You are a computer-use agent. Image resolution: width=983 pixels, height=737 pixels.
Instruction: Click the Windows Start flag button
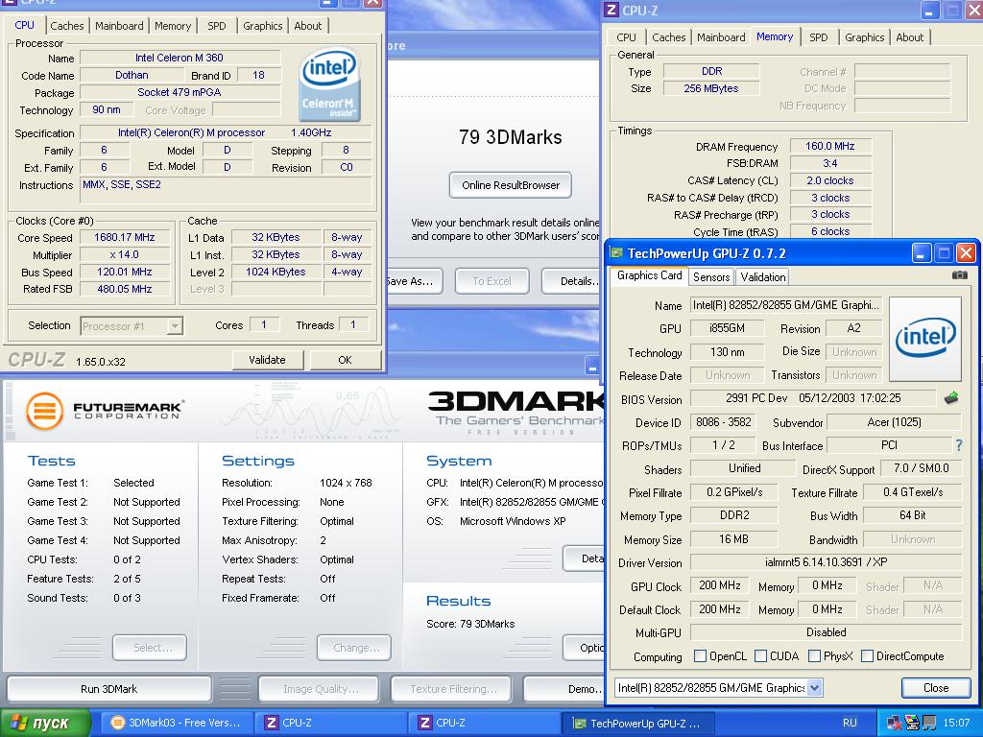[x=45, y=723]
